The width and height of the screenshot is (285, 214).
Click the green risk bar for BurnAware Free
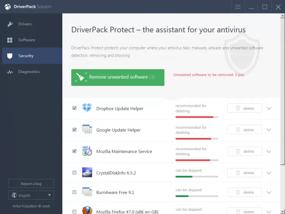[x=182, y=196]
